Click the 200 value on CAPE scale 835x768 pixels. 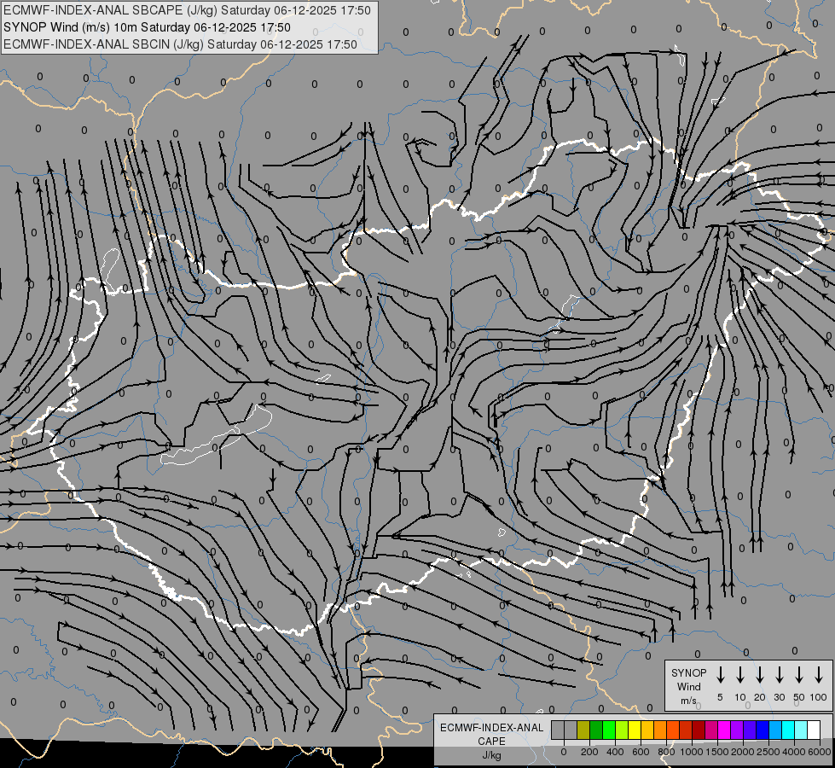(x=589, y=752)
